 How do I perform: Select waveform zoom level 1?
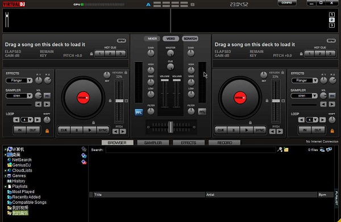click(332, 15)
